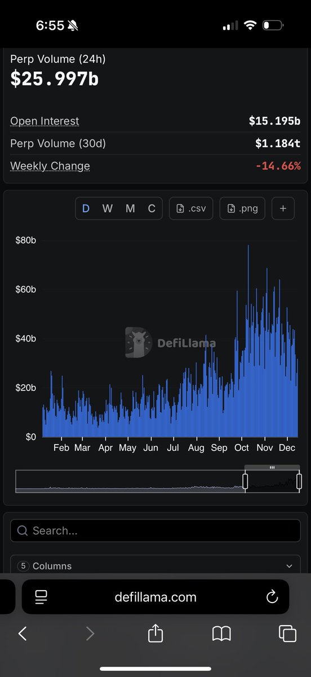Focus the Search input field
311x677 pixels.
point(155,530)
